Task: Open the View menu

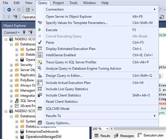Action: click(x=29, y=3)
